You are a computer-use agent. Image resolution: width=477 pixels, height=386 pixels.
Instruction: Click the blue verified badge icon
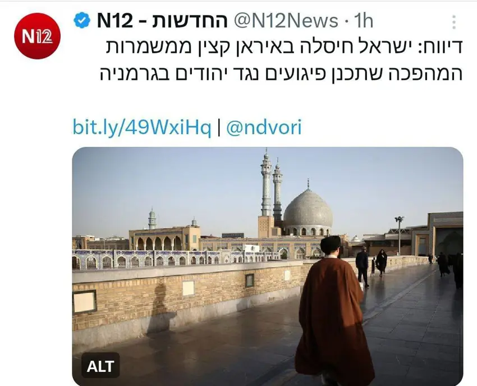(82, 20)
